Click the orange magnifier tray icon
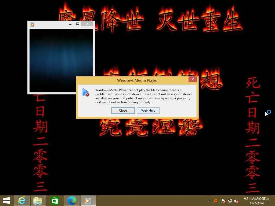Viewport: 275px width, 206px height. (x=216, y=201)
